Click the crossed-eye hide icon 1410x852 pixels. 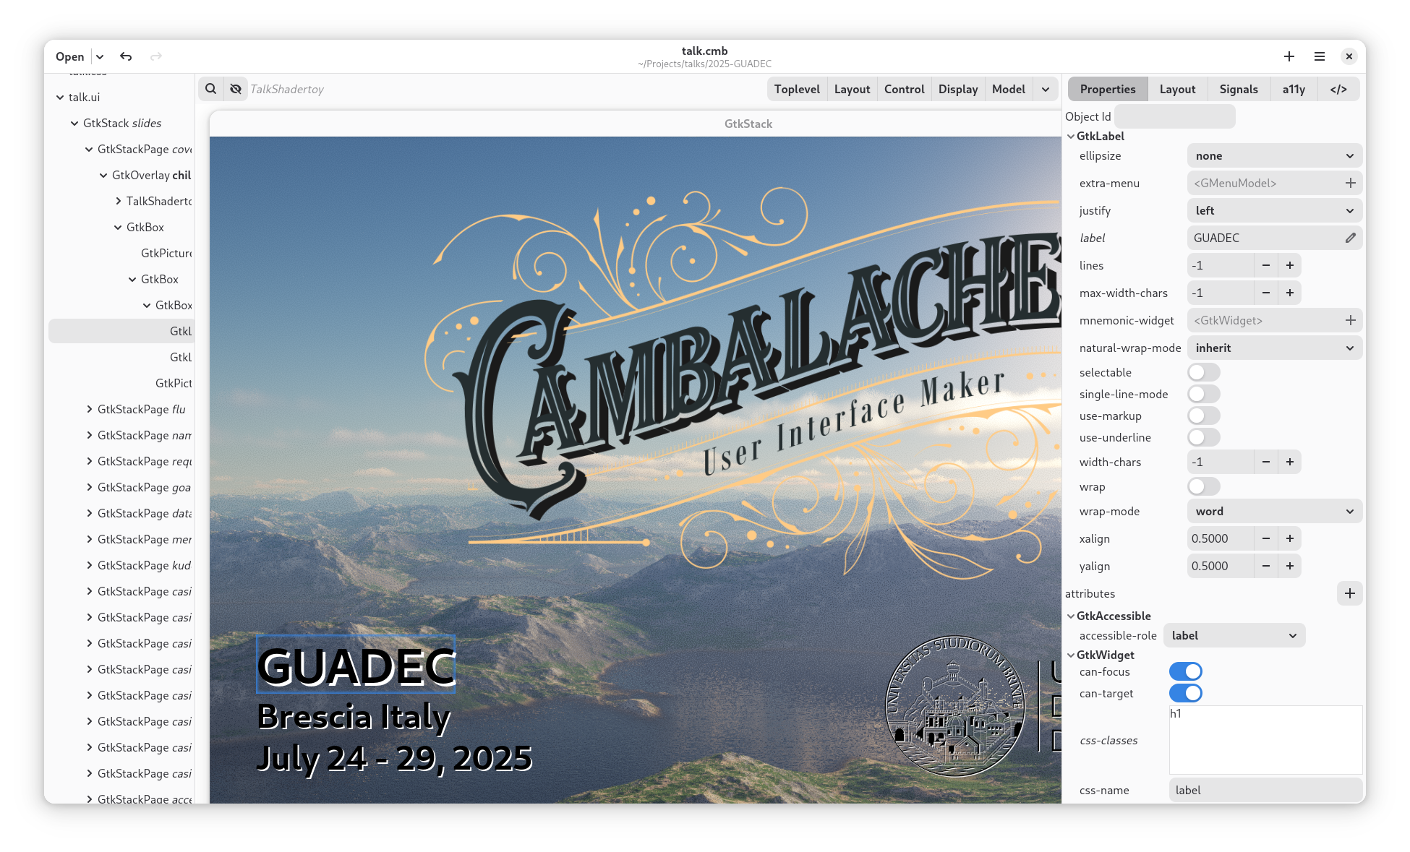(x=236, y=89)
